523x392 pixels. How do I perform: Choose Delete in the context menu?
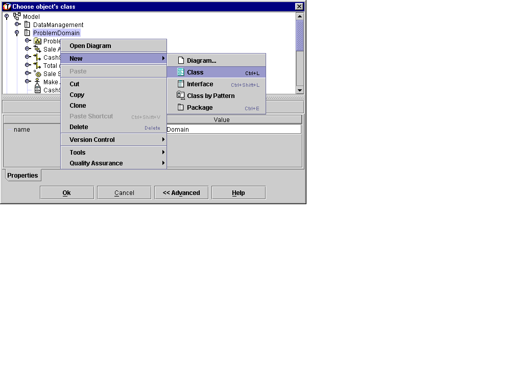coord(79,127)
